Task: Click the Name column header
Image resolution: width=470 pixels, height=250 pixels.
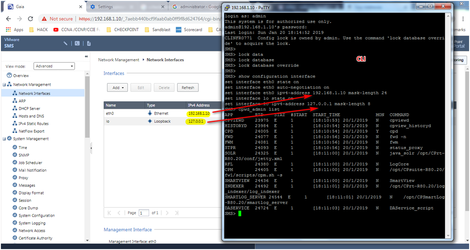Action: tap(124, 105)
